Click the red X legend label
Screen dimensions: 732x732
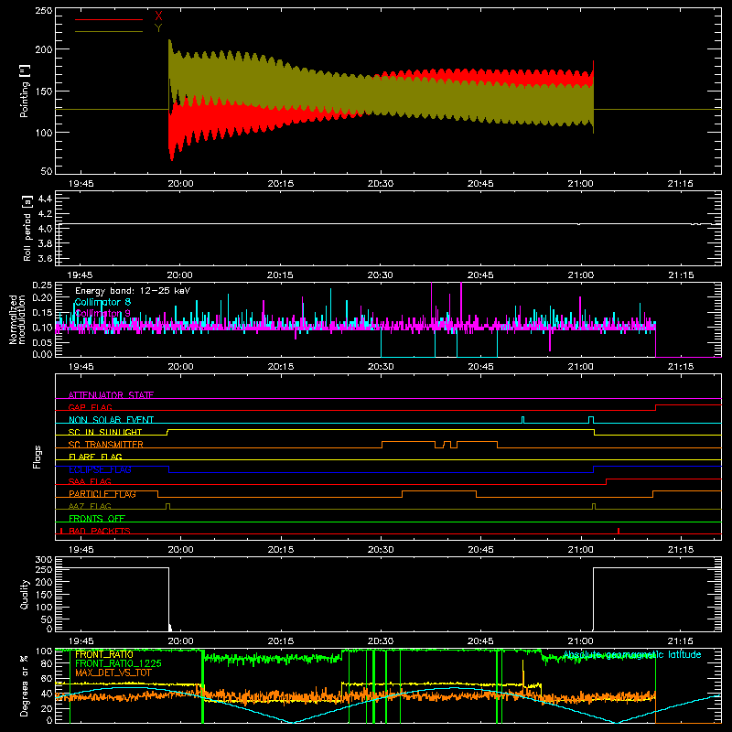tap(158, 16)
